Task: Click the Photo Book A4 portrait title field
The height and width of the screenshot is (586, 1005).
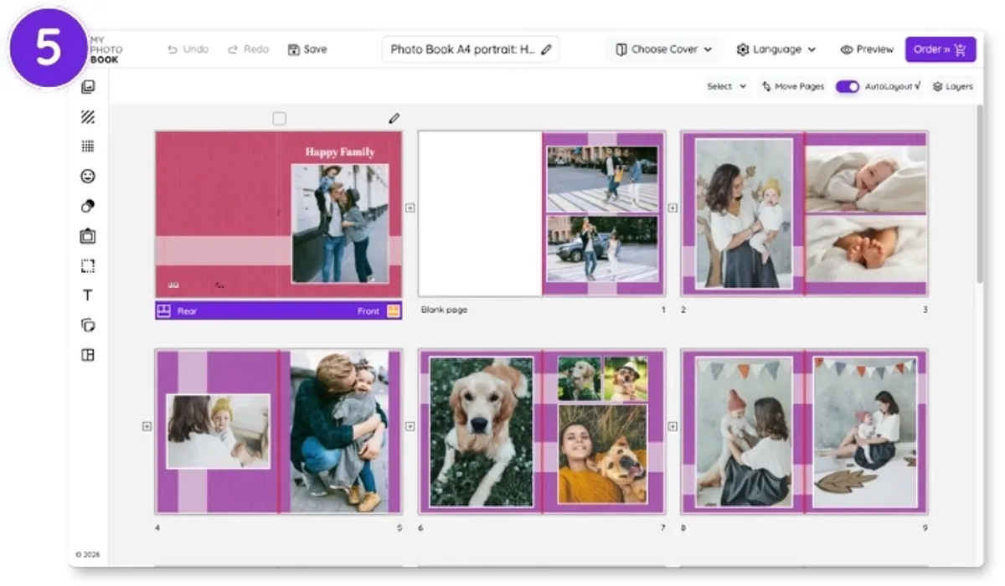Action: 471,49
